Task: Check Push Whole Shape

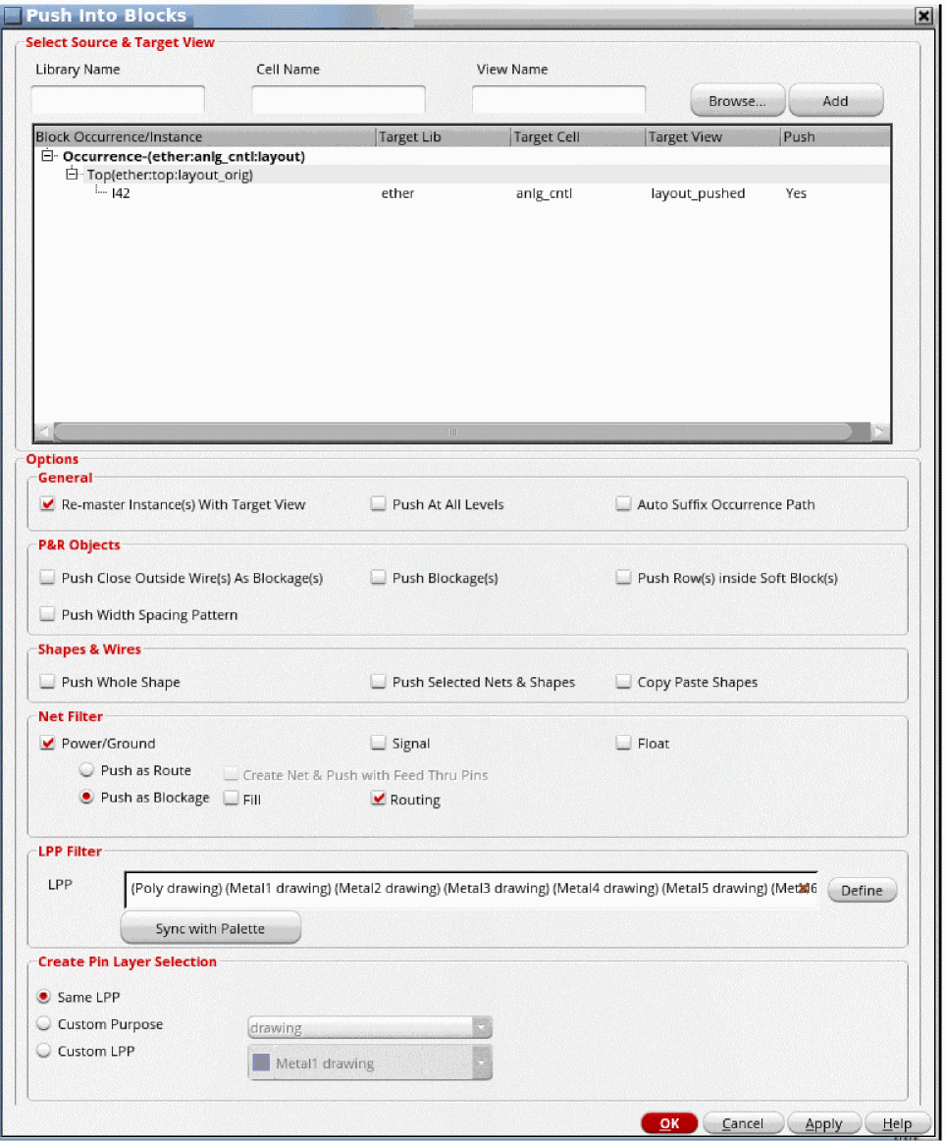Action: click(48, 681)
